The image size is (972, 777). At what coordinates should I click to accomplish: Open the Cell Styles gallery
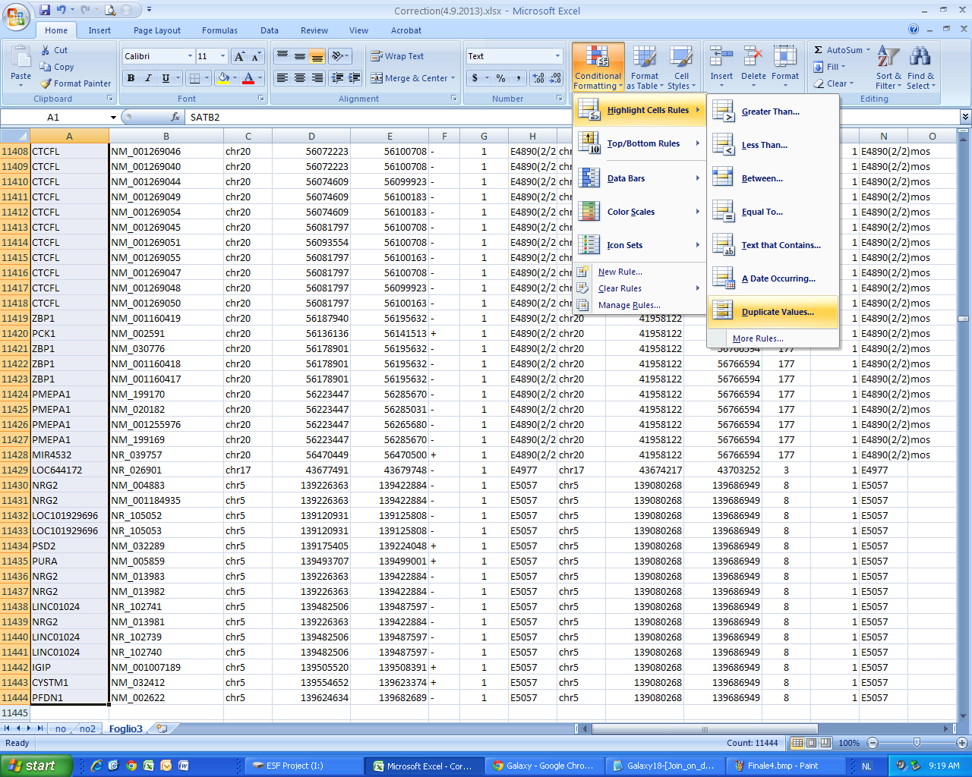click(x=680, y=68)
